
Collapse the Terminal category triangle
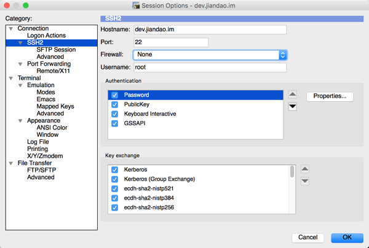point(11,79)
